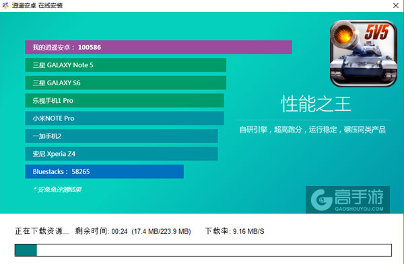Click the 逍遥安卓 app logo in title bar
Viewport: 404px width, 264px height.
pos(5,5)
